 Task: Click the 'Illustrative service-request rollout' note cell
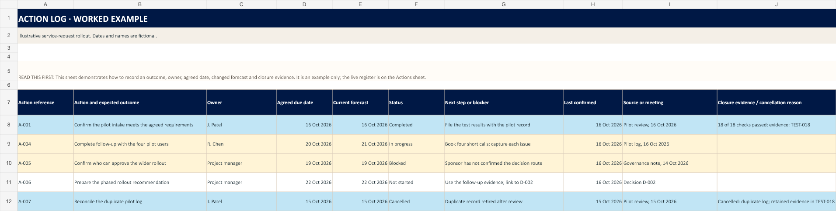pos(427,36)
